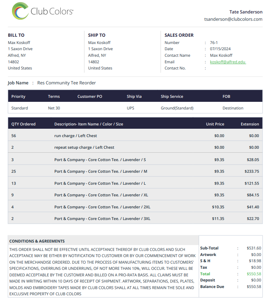Screen dimensions: 268x304
Task: Select the FOB column header
Action: pos(226,96)
